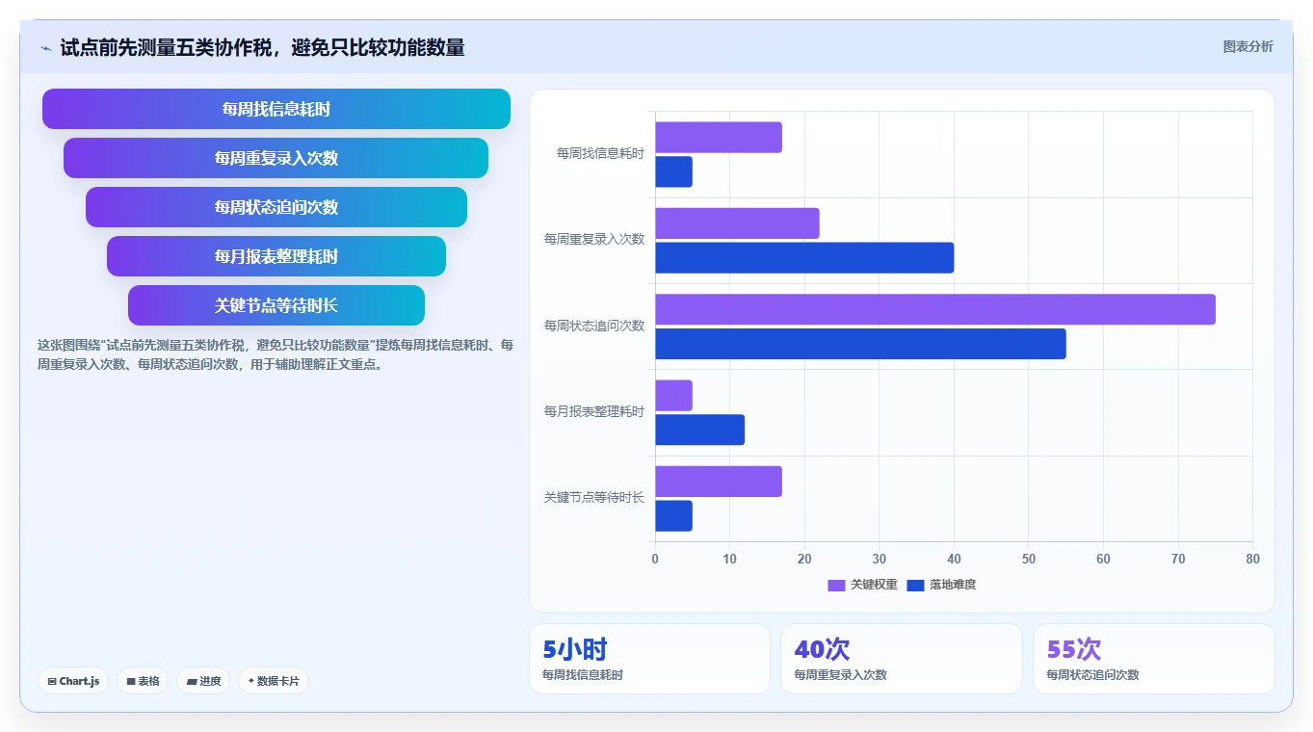Screen dimensions: 1313x732
Task: Click y-axis label 每周状态追问次数
Action: point(594,326)
